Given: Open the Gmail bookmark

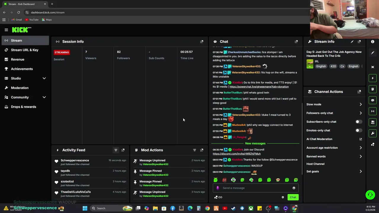Looking at the screenshot, I should [x=17, y=20].
